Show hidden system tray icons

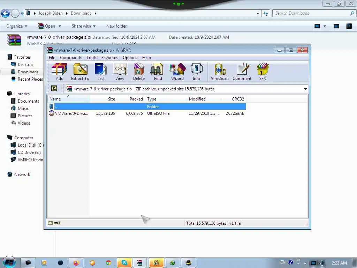pyautogui.click(x=305, y=263)
